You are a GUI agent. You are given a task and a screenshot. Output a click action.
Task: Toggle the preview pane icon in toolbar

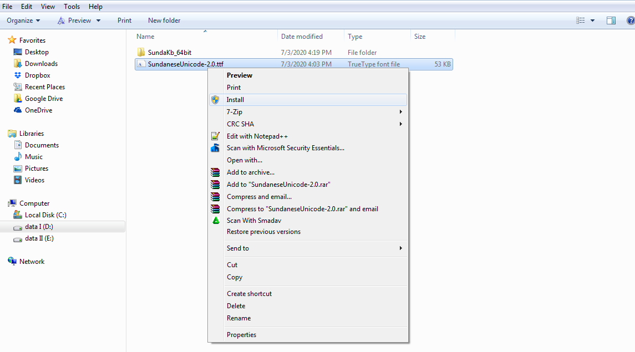click(611, 21)
